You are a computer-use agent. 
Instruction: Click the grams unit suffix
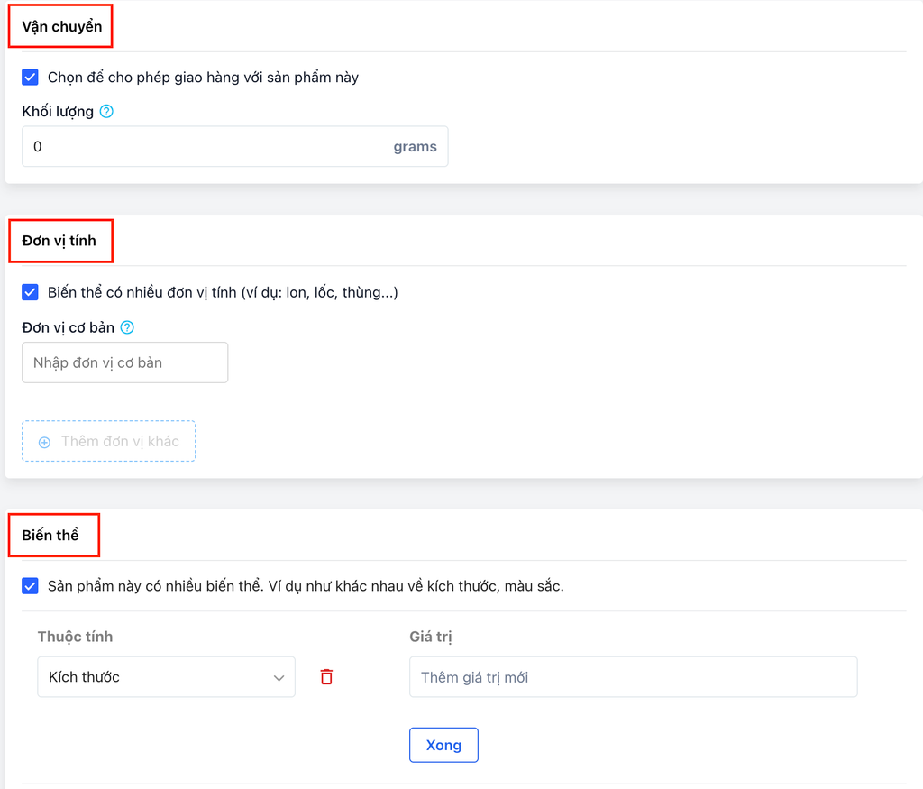415,147
